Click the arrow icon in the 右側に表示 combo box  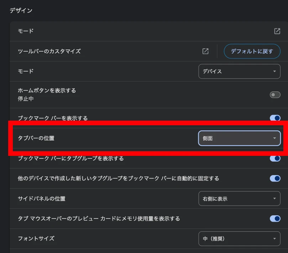coord(274,199)
